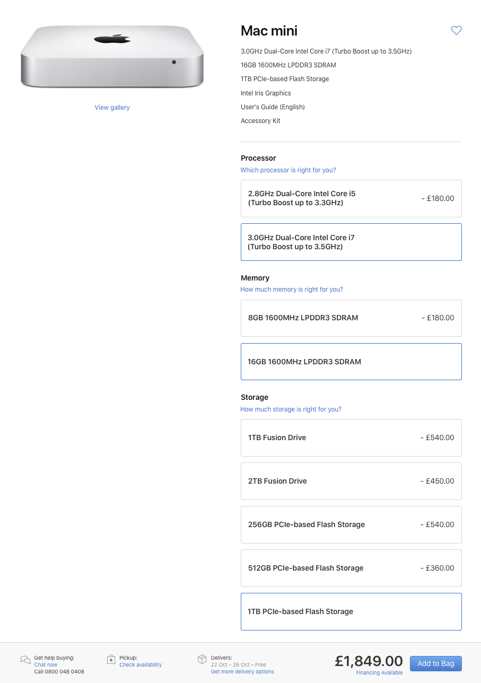The height and width of the screenshot is (683, 481).
Task: Click the delivery dates '22 Oct – 26 Oct – Free'
Action: pos(239,665)
